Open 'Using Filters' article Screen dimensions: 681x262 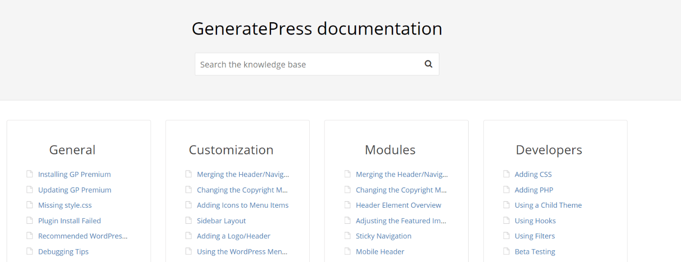click(535, 236)
